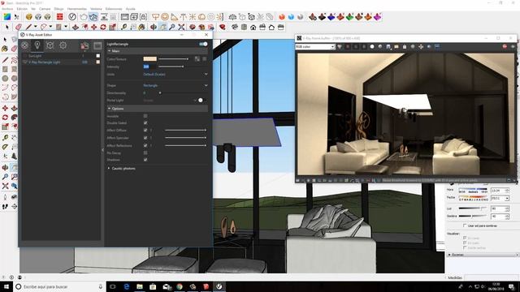The width and height of the screenshot is (520, 292).
Task: Click the V-Ray Asset Editor circle icon
Action: coord(72,16)
